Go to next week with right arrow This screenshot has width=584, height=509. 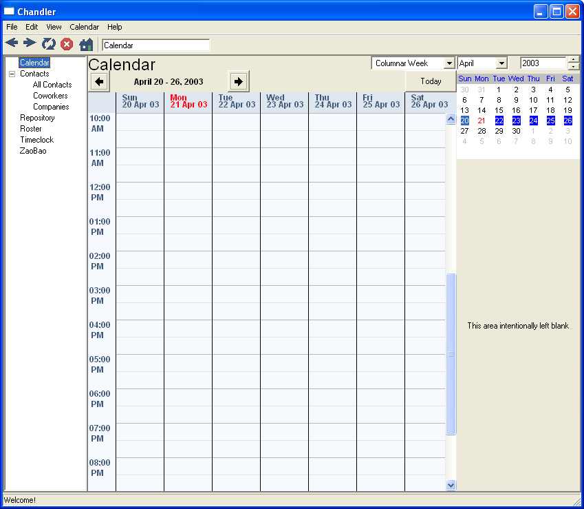[x=239, y=81]
